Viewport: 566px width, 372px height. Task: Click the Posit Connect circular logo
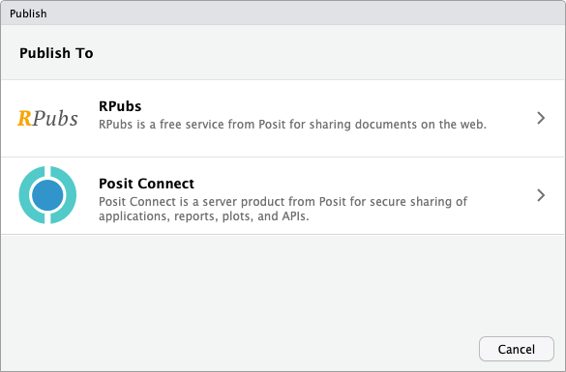pyautogui.click(x=47, y=195)
